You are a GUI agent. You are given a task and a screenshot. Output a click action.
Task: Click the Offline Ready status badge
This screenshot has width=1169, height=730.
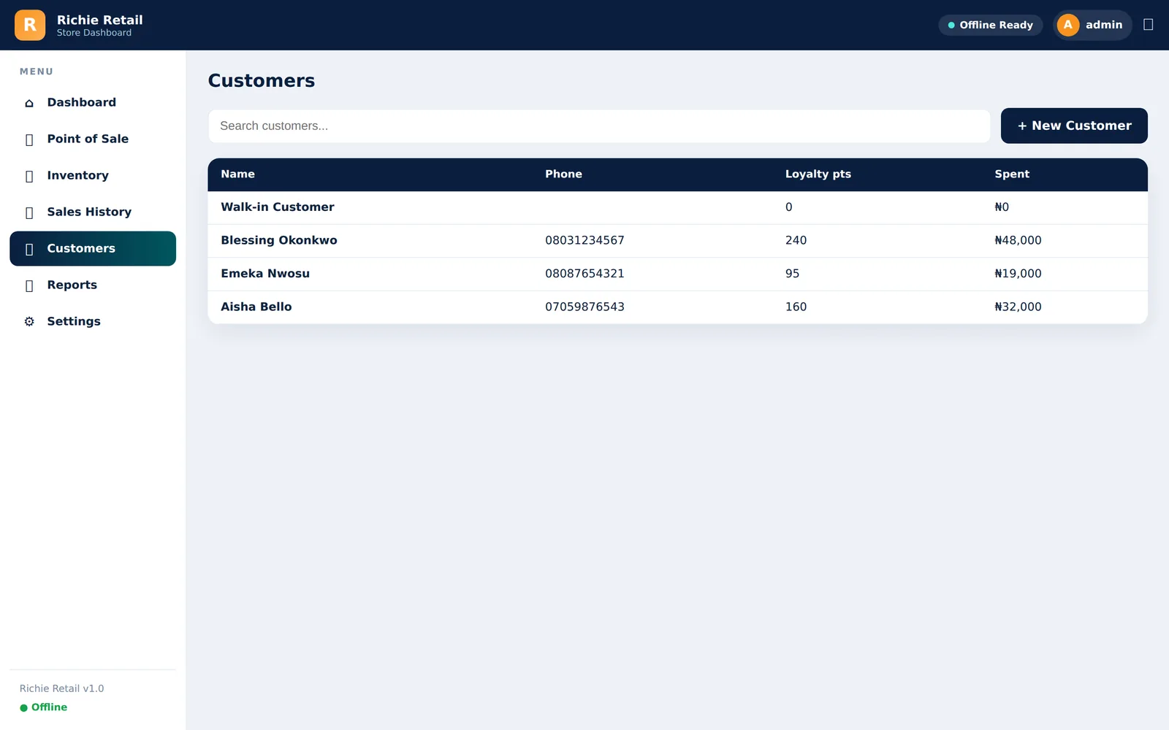coord(990,25)
